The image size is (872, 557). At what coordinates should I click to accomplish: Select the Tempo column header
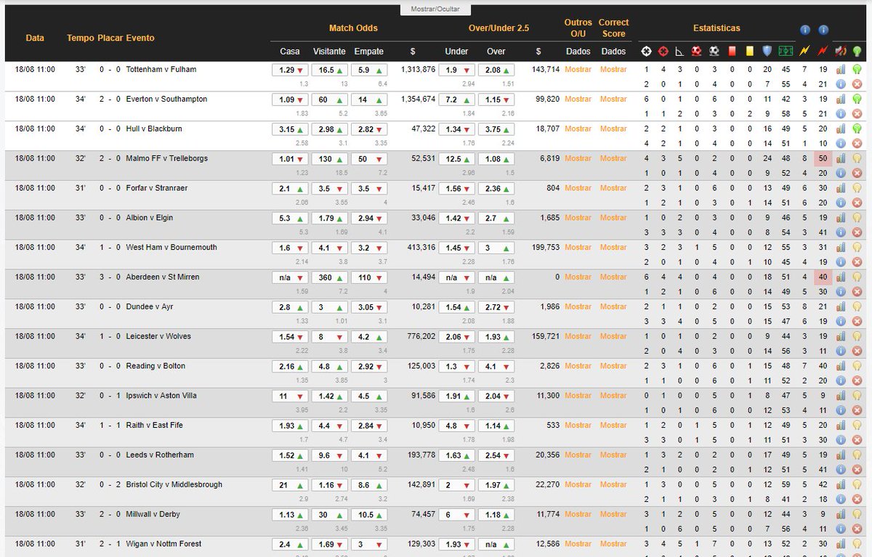pos(80,38)
